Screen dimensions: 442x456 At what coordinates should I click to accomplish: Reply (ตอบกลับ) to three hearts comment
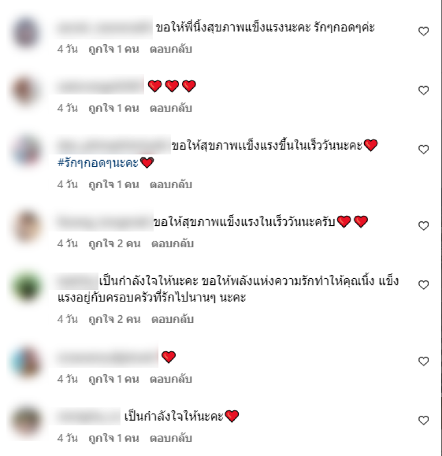(171, 108)
